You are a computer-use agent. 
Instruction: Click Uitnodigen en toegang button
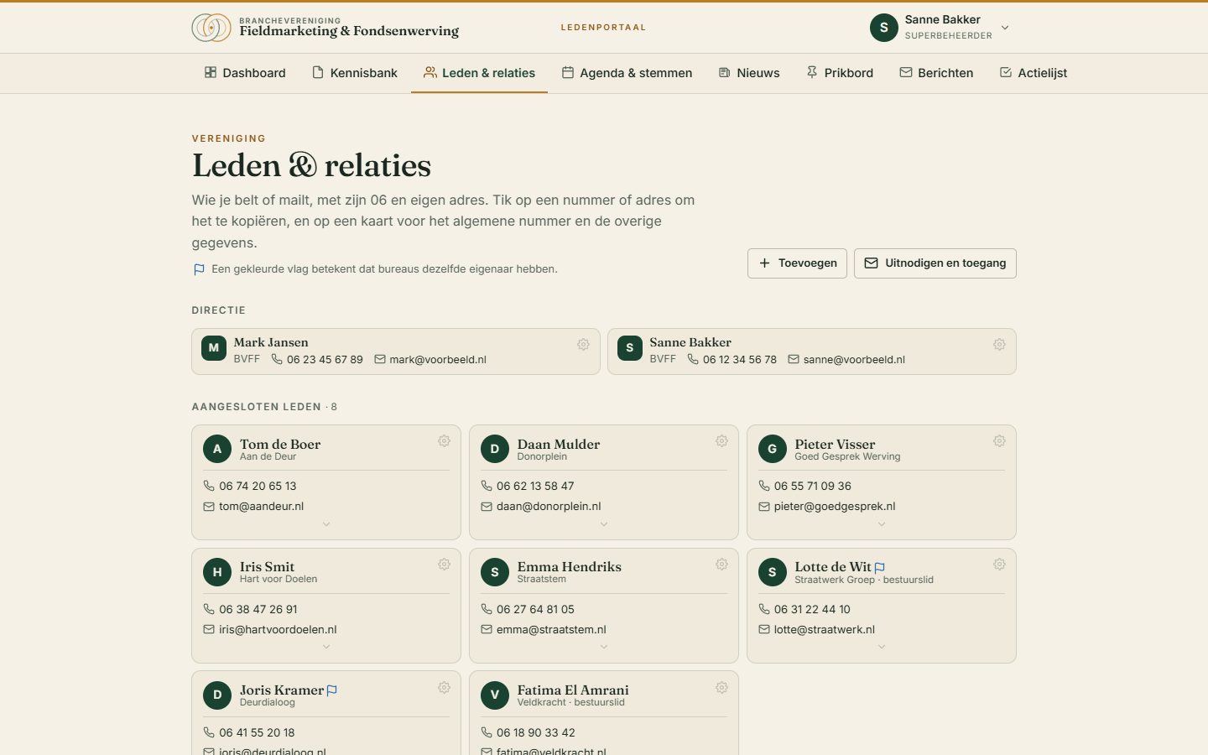[935, 263]
